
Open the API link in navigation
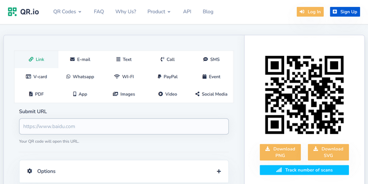[187, 12]
